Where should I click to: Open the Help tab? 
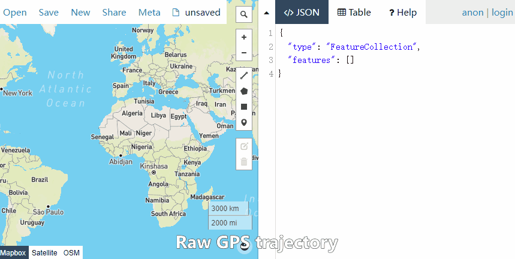click(403, 12)
